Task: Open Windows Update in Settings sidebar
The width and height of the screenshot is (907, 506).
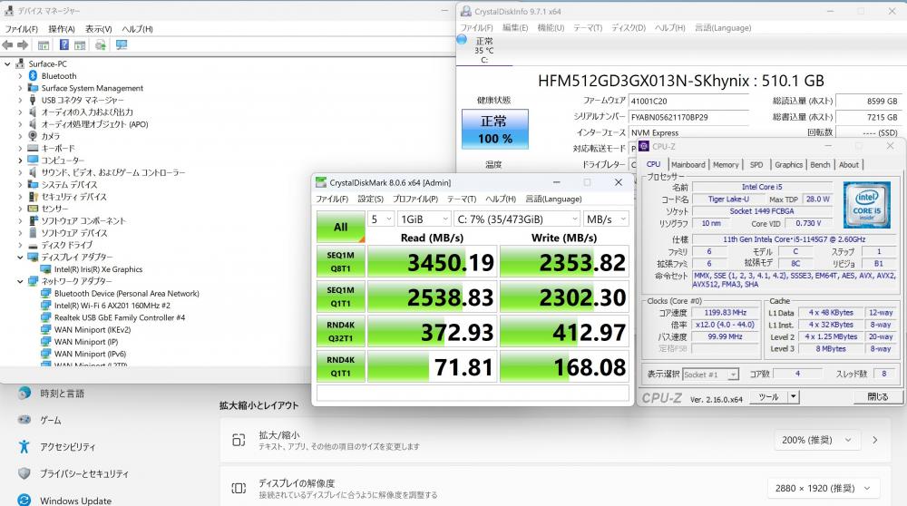Action: (75, 500)
